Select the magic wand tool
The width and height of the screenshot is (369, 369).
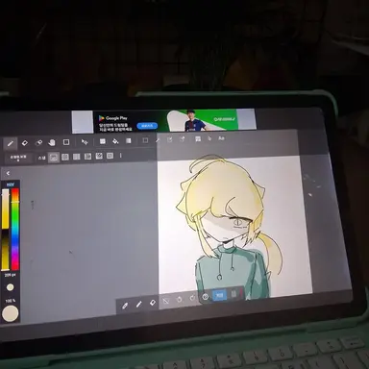[158, 140]
